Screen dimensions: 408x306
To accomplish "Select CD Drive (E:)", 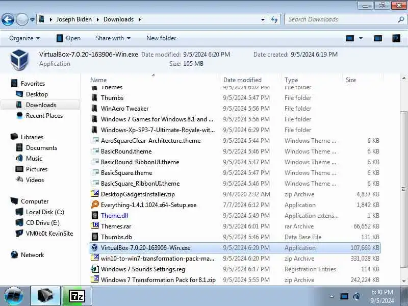I will (43, 223).
